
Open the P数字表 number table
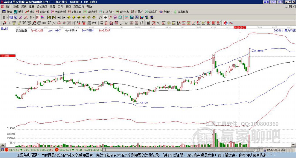pos(75,12)
